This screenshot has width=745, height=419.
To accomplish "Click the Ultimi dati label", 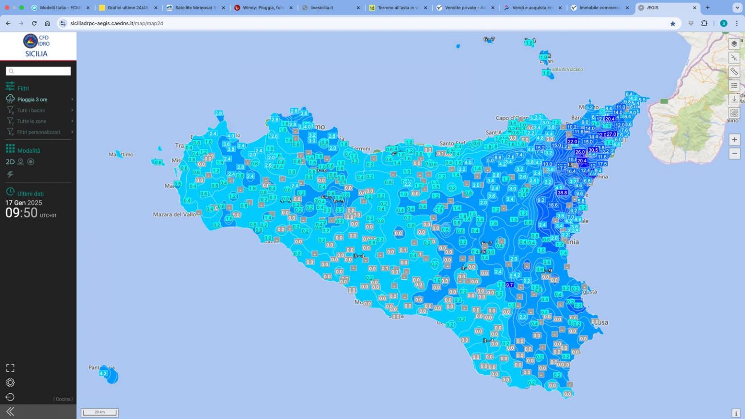I will (x=31, y=193).
